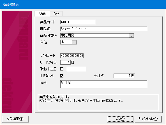Expand the 単位 dropdown arrow
This screenshot has height=125, width=166.
pyautogui.click(x=74, y=42)
